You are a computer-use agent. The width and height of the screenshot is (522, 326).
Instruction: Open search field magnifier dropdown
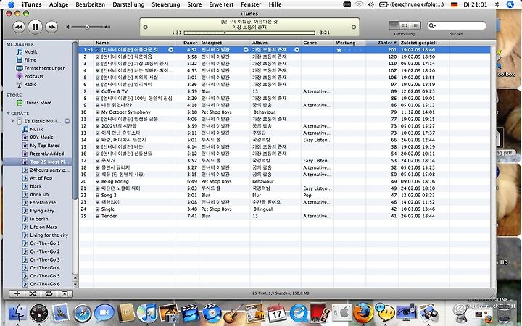[432, 25]
